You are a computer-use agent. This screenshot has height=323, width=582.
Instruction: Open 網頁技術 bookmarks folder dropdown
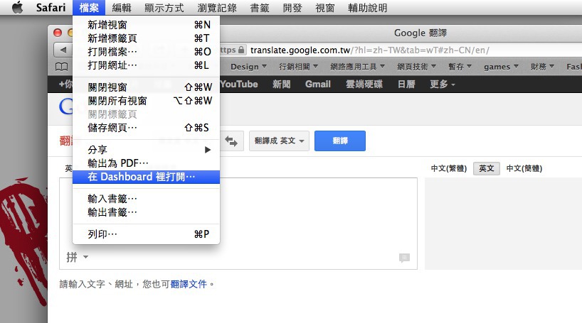[416, 67]
